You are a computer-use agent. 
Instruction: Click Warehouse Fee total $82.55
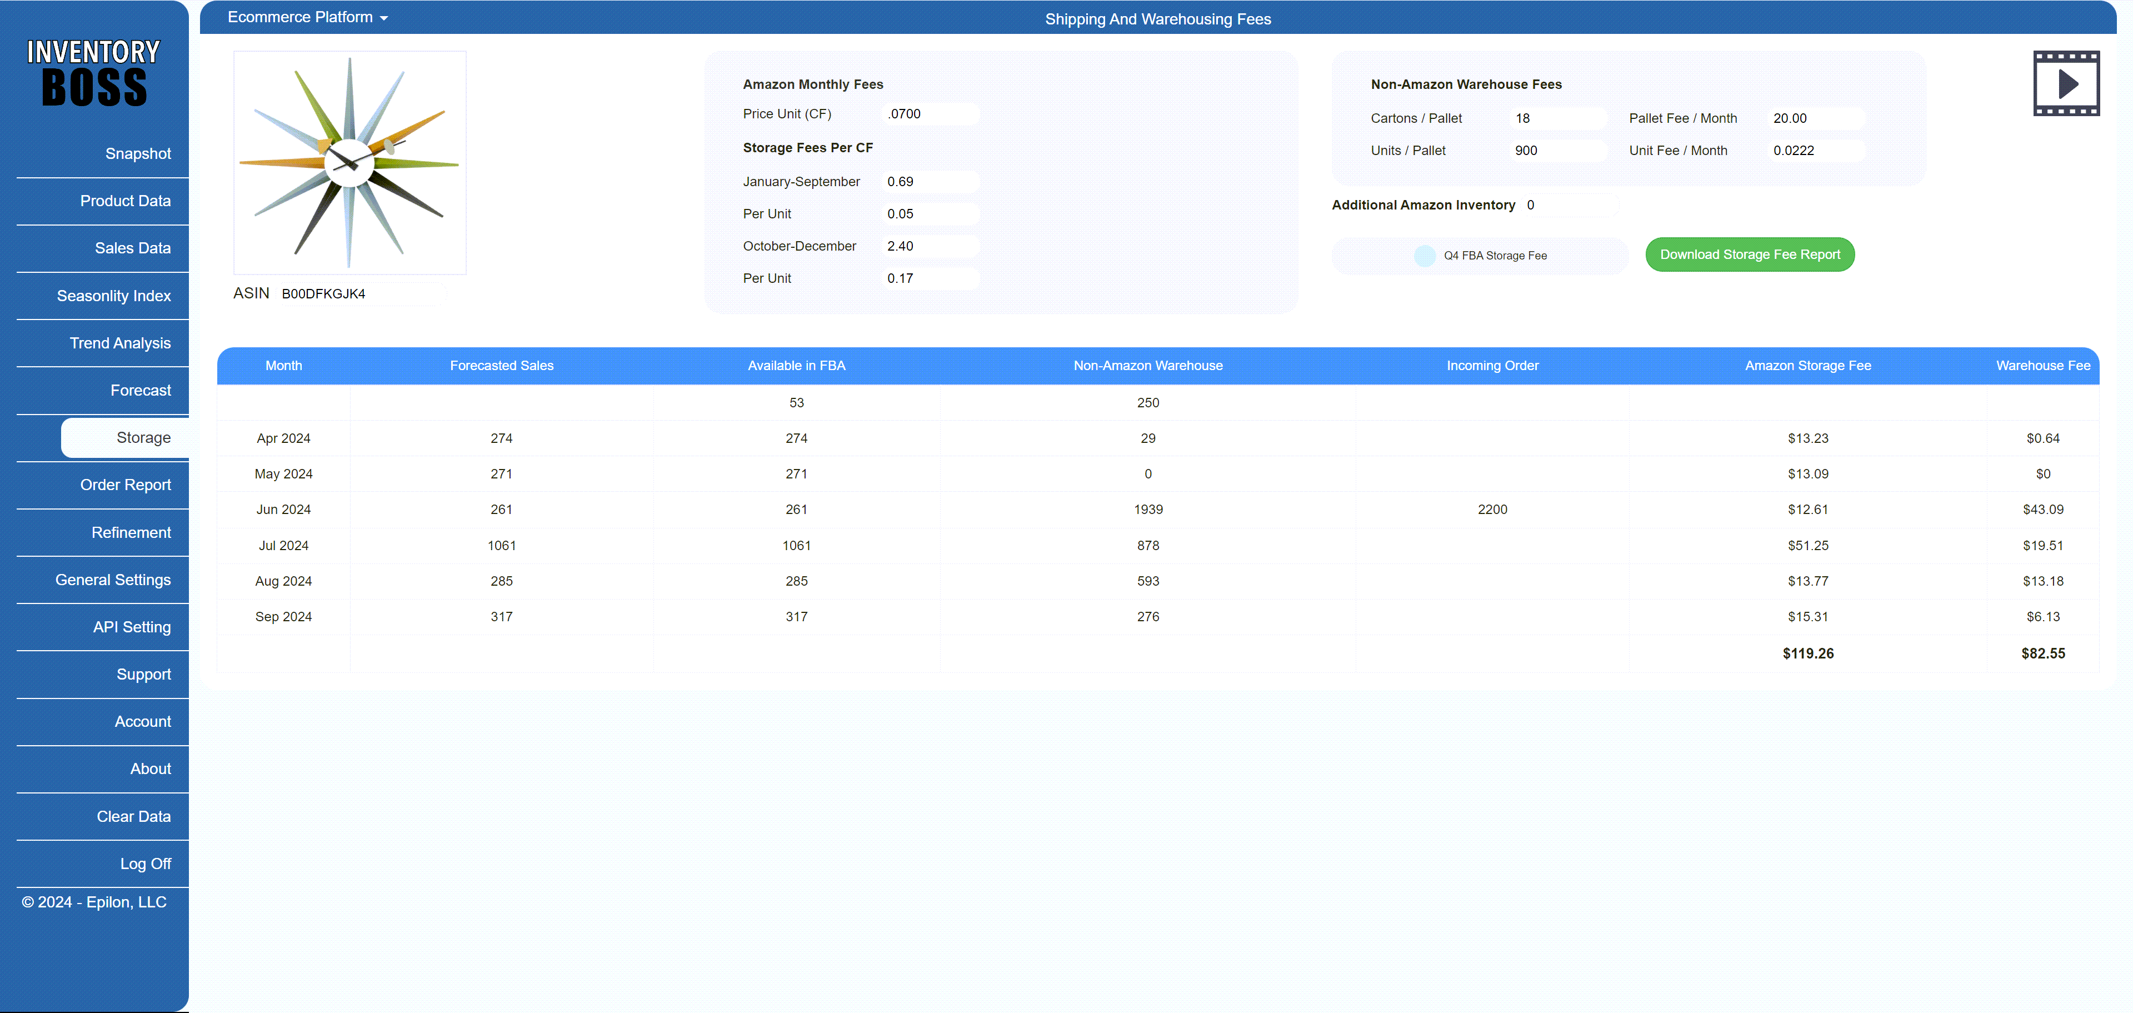(x=2043, y=653)
